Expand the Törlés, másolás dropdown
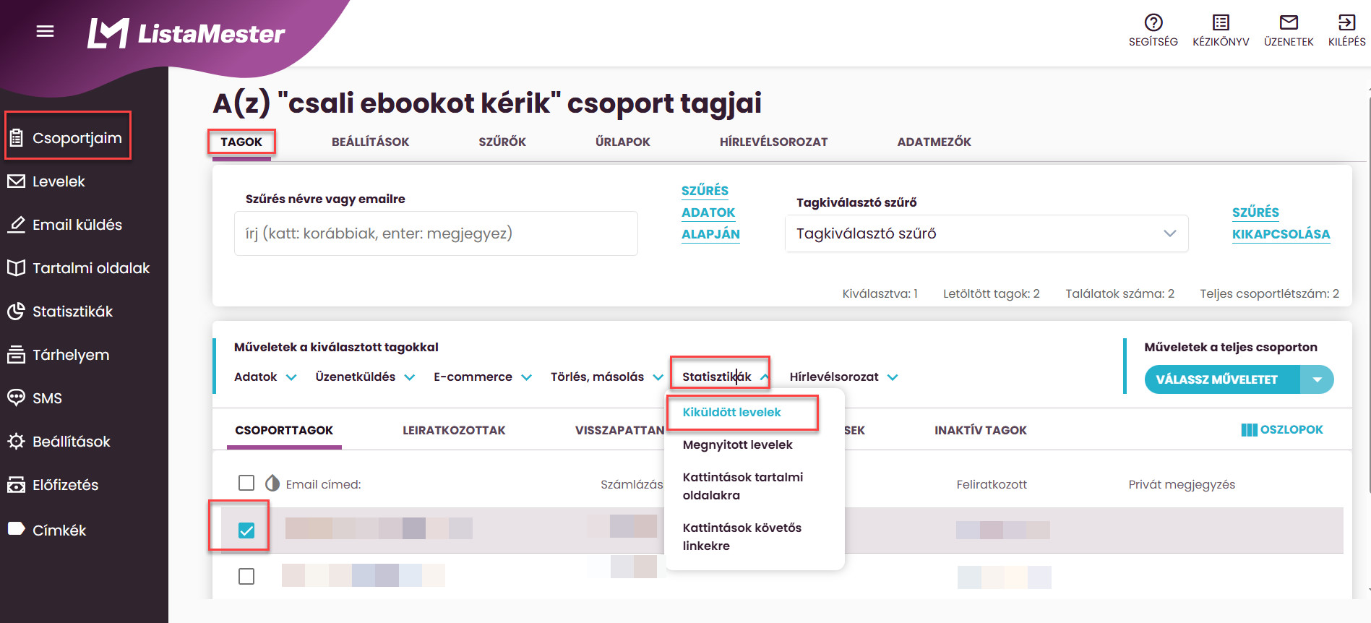Screen dimensions: 1371x623 [607, 377]
